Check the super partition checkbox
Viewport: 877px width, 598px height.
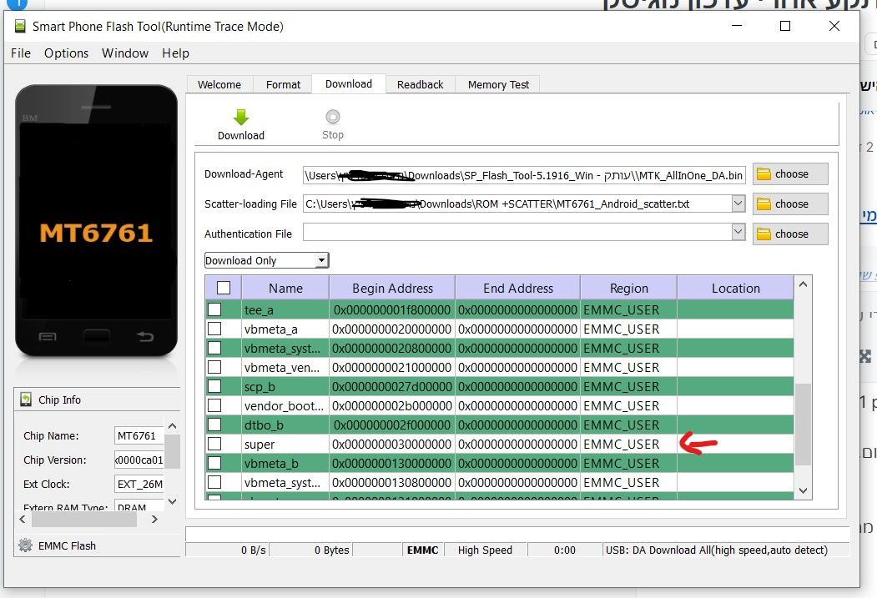(x=214, y=444)
